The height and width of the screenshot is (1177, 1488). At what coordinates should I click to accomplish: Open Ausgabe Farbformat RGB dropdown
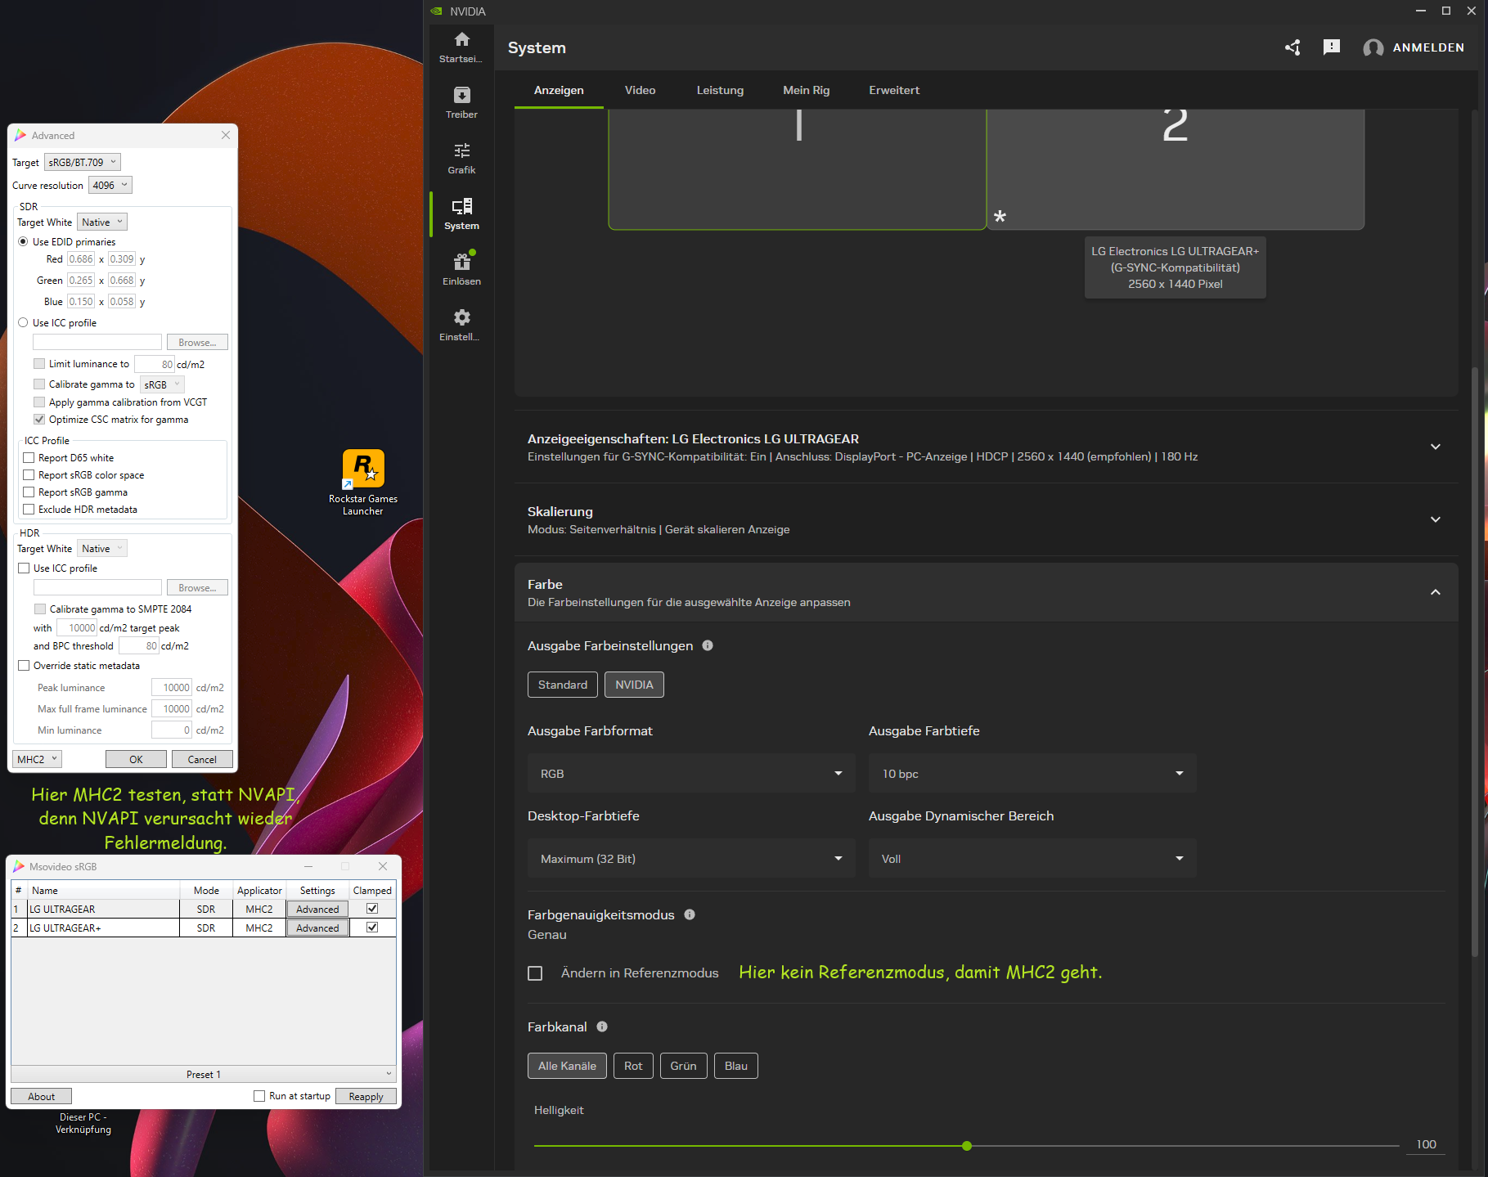tap(691, 774)
